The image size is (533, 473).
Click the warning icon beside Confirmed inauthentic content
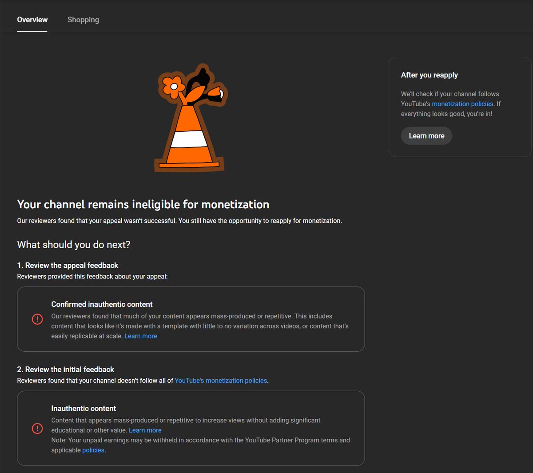[x=37, y=319]
